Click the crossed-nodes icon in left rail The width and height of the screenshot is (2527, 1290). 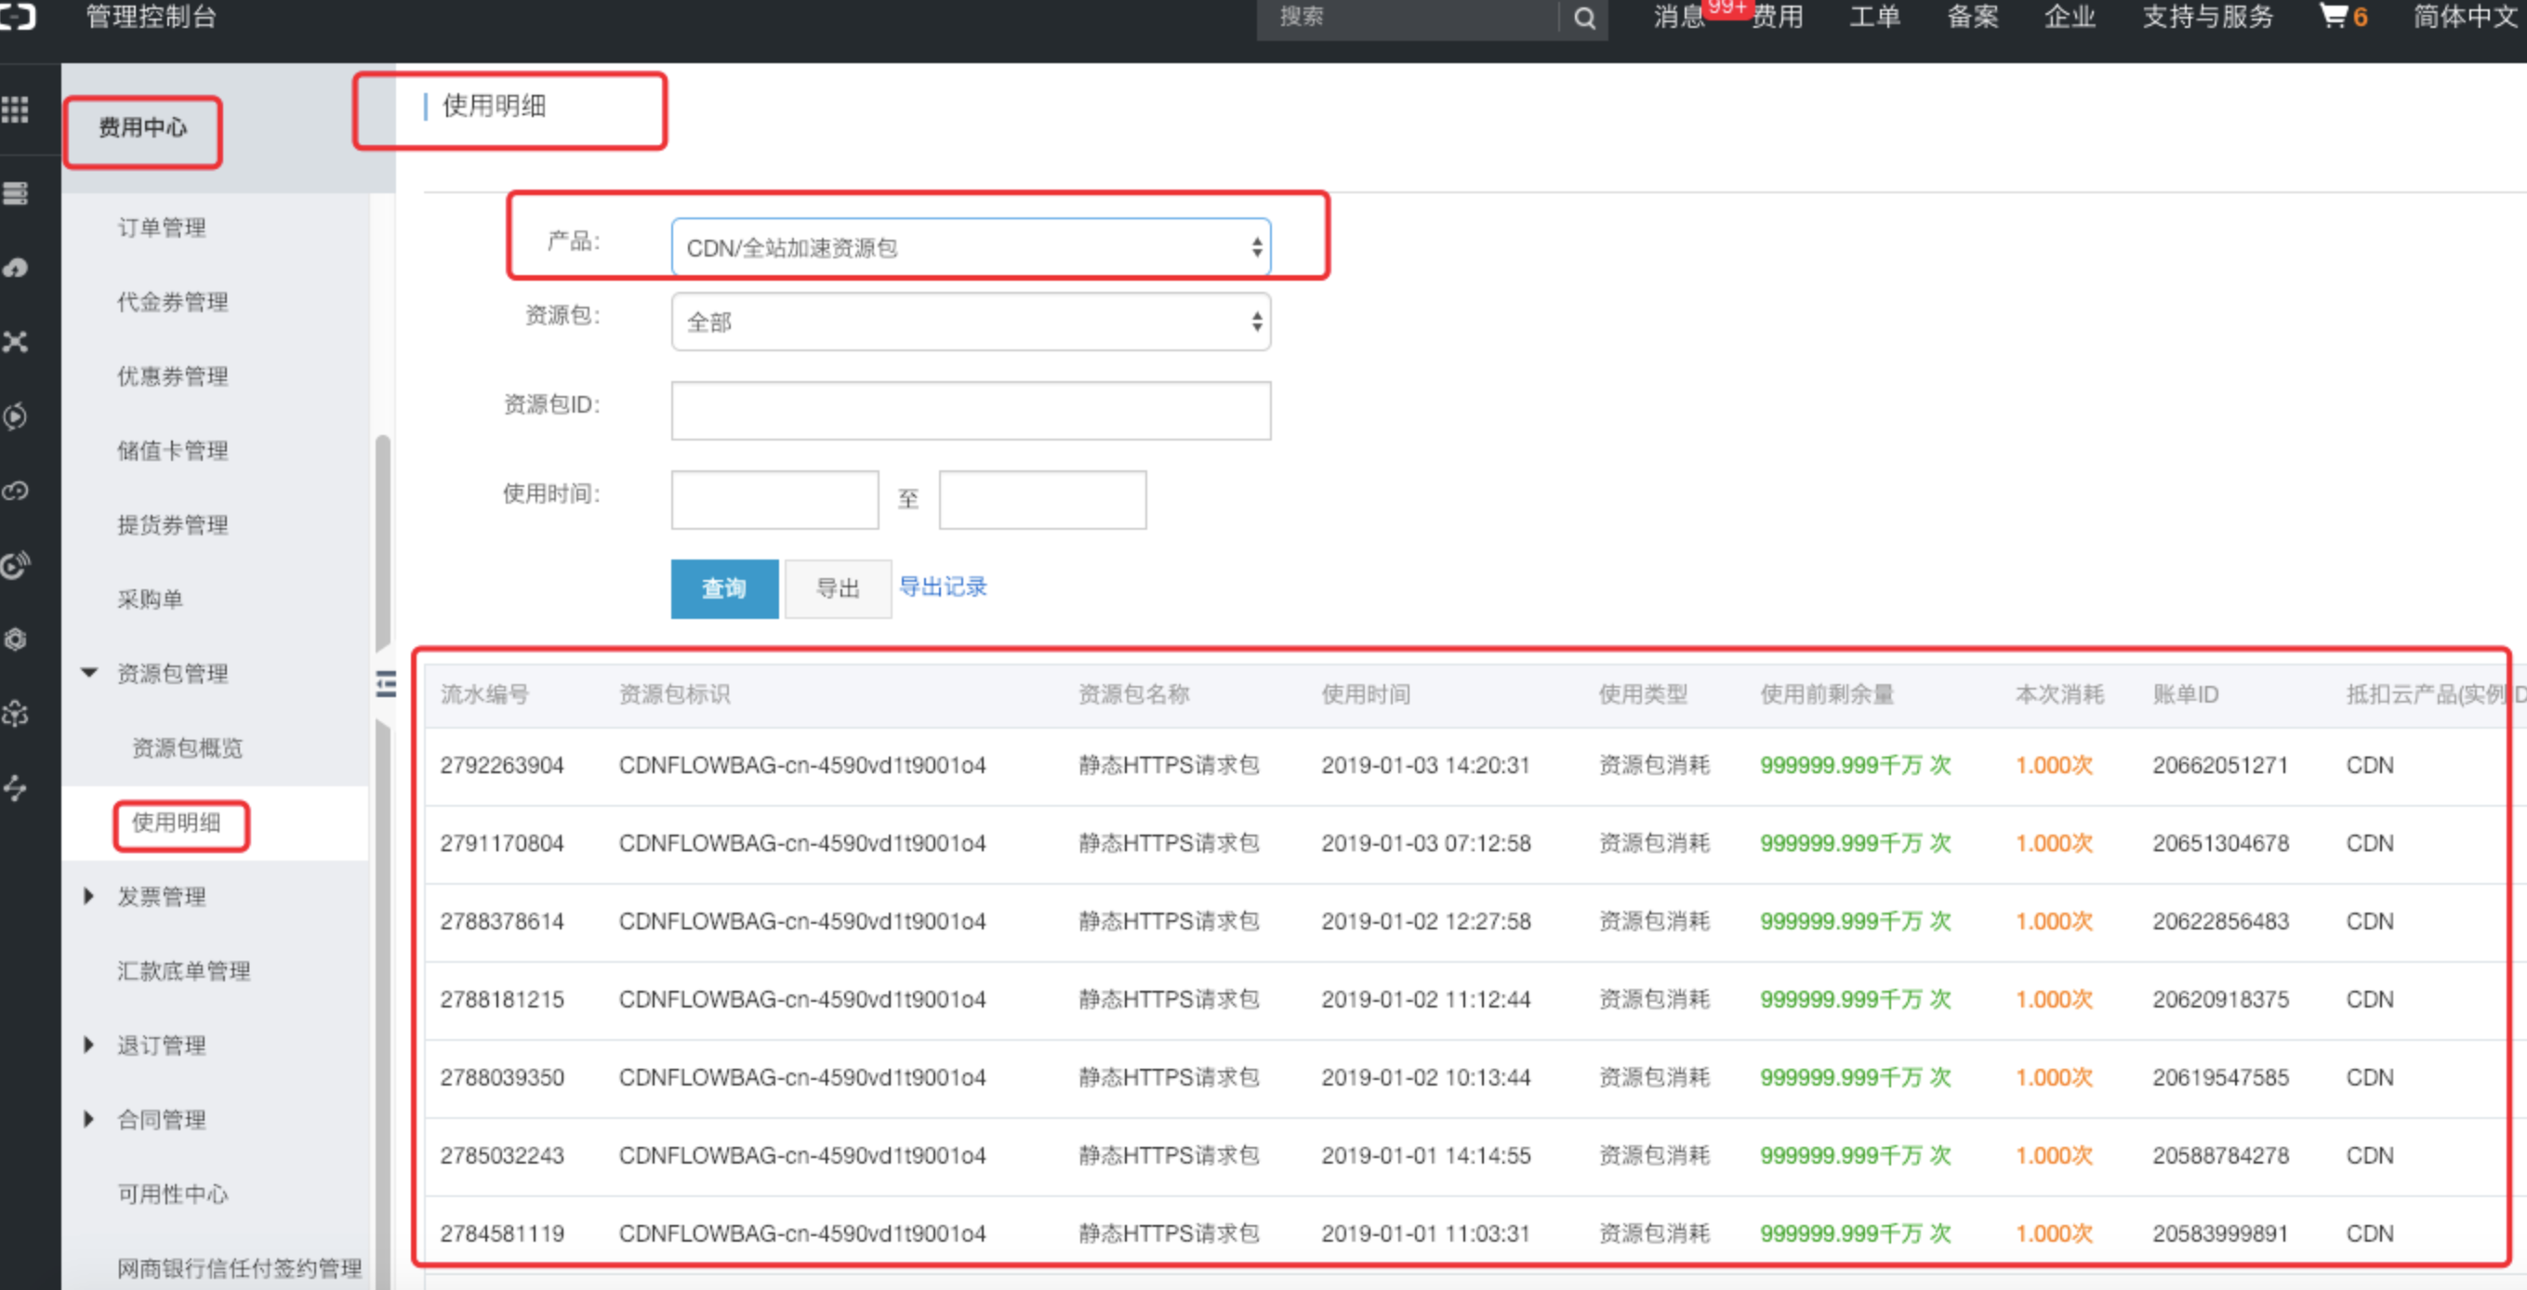[15, 341]
